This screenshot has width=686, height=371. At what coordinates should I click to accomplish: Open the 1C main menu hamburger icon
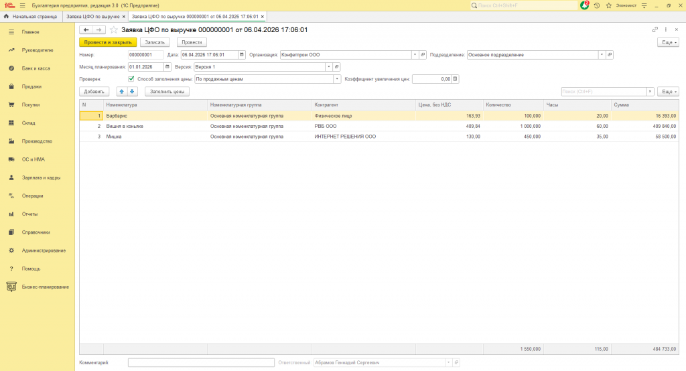pos(22,5)
